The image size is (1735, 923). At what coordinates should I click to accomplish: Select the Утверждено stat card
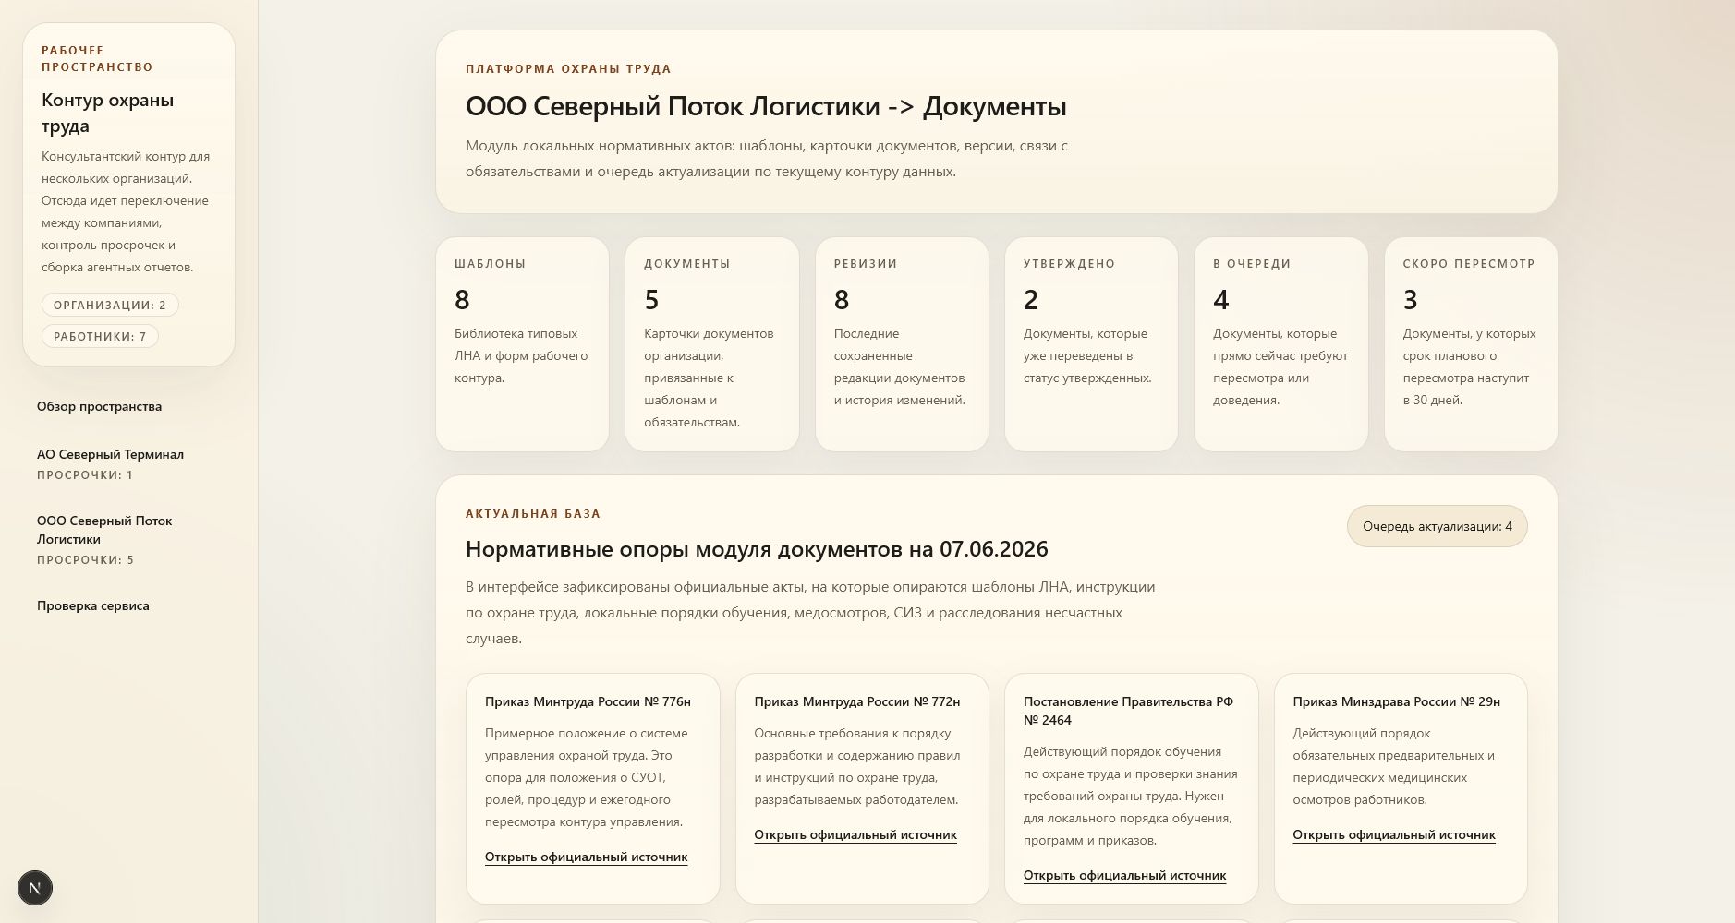tap(1091, 344)
